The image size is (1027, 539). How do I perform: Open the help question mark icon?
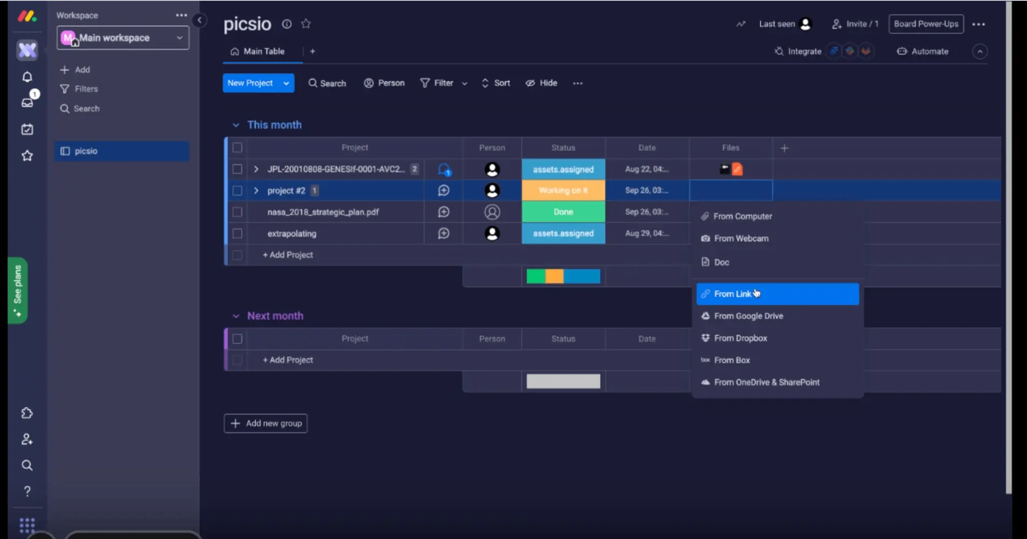point(27,491)
